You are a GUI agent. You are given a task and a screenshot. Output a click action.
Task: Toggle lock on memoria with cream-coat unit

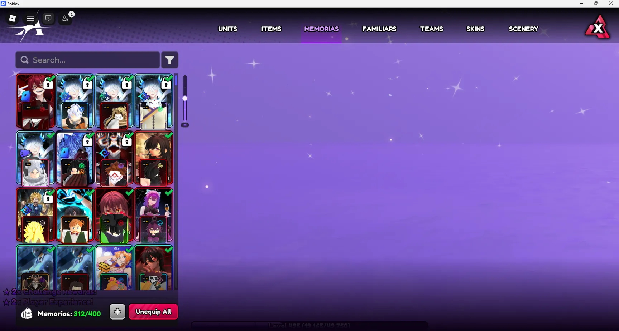(166, 84)
